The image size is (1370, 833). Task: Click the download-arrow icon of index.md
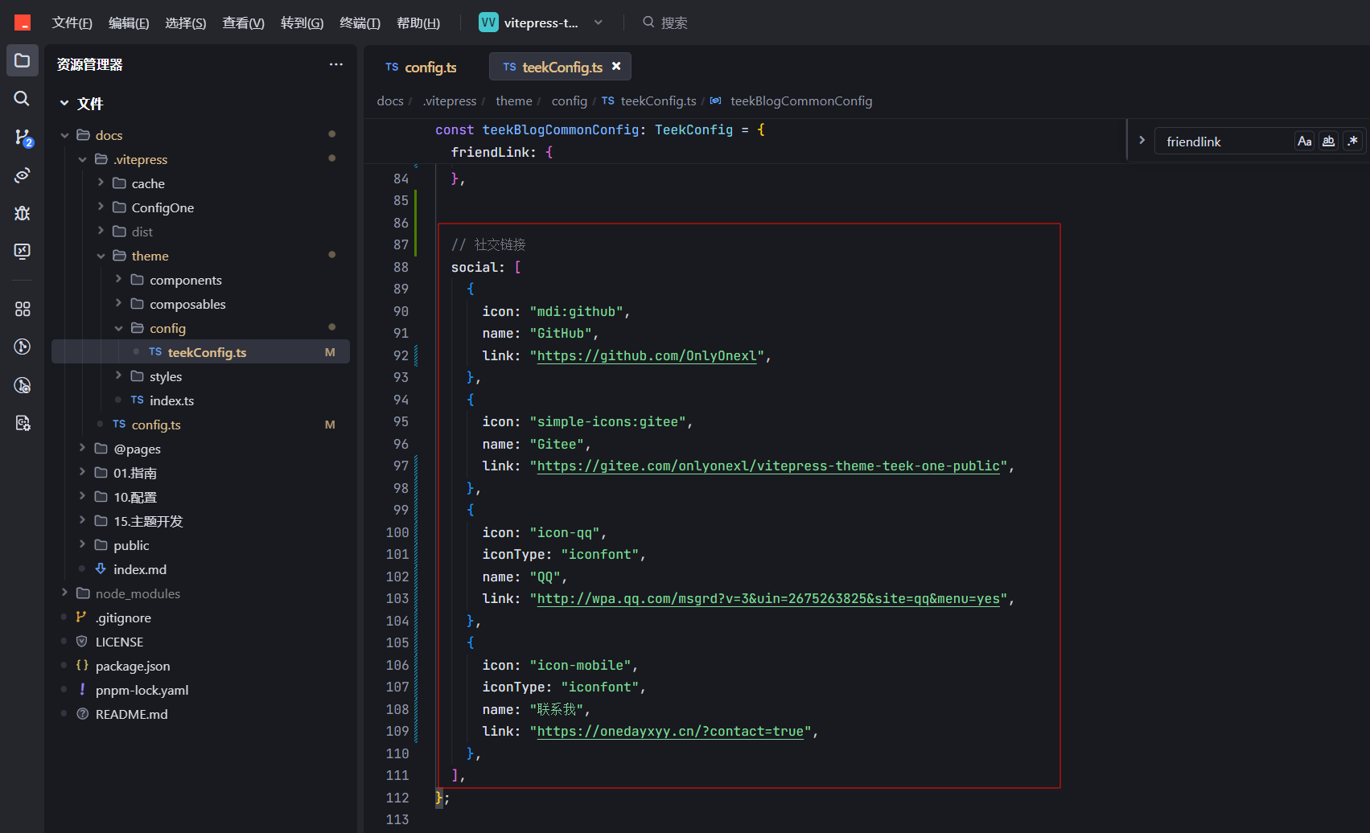pos(101,569)
